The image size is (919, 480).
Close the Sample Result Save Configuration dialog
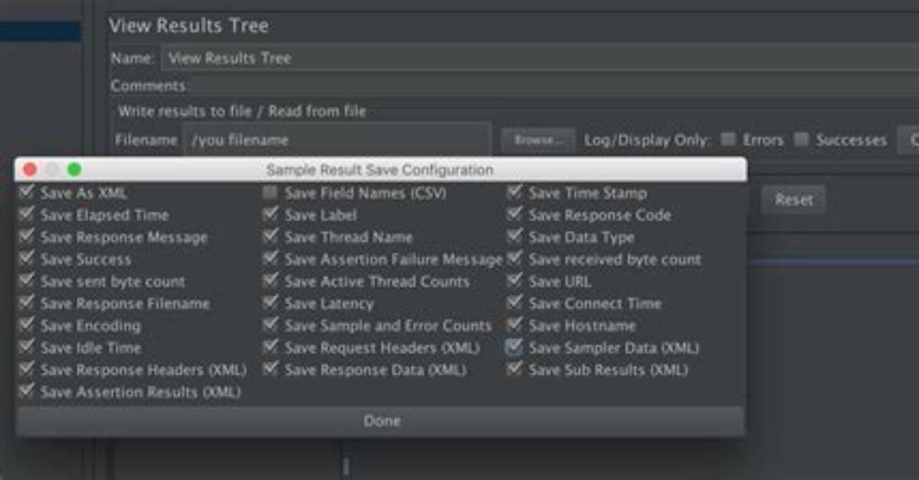[x=31, y=170]
